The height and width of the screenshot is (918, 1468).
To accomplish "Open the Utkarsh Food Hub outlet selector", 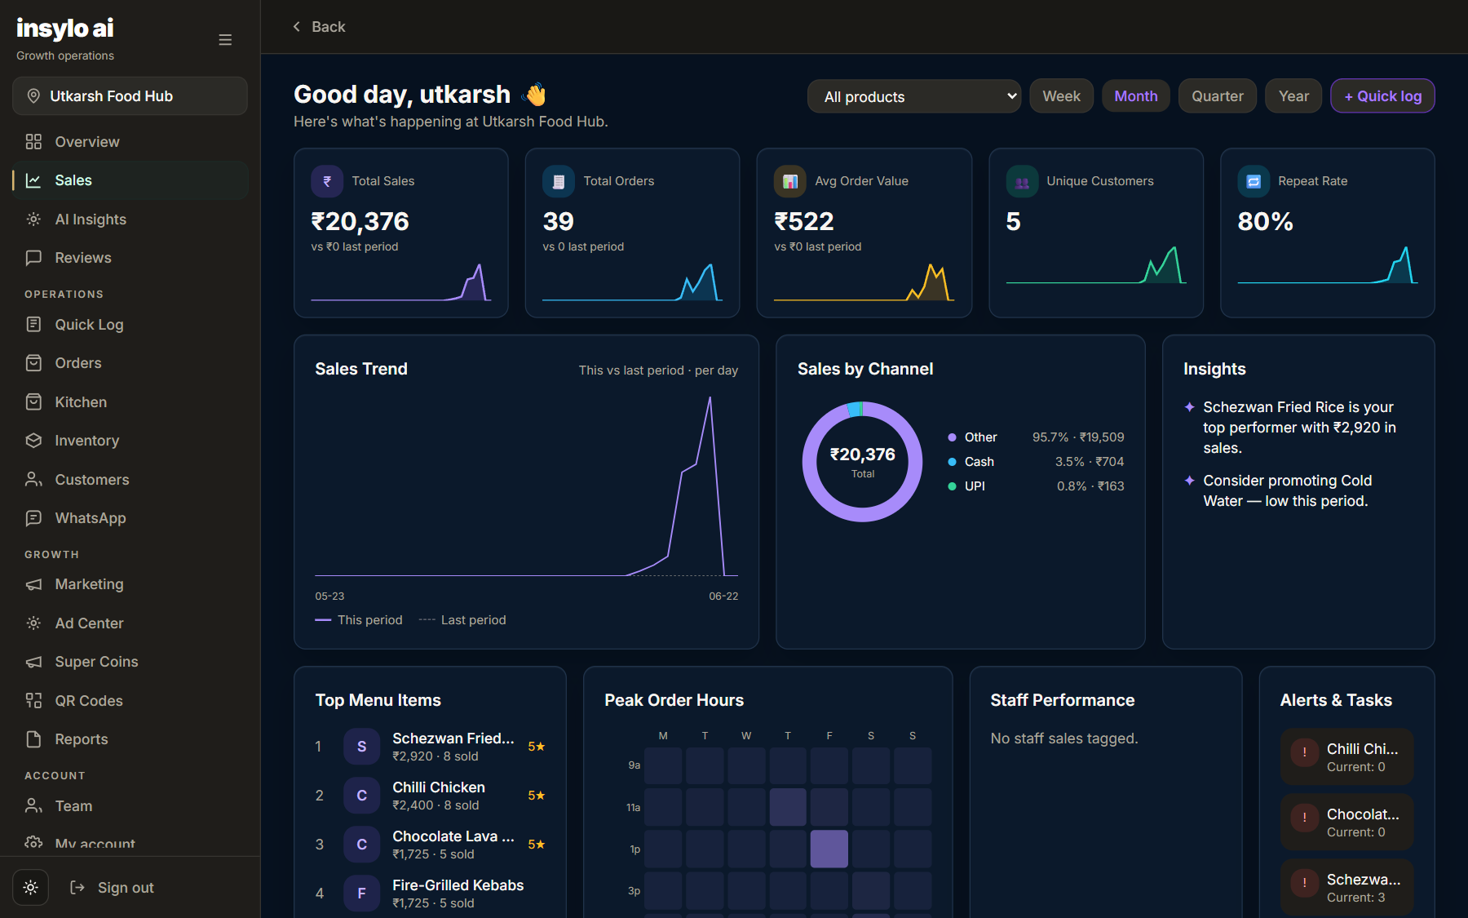I will click(130, 96).
